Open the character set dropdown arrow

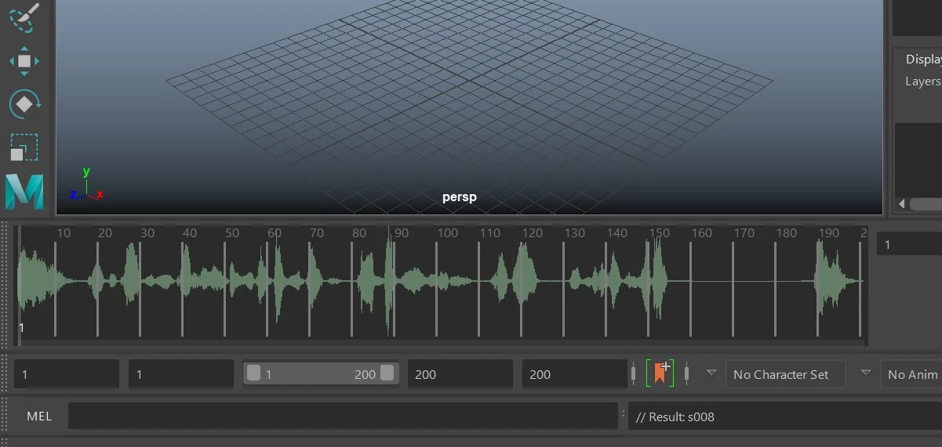coord(711,373)
